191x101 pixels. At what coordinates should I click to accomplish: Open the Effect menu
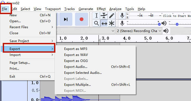click(101, 9)
